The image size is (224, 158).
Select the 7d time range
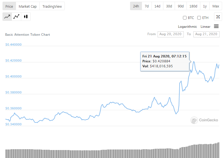point(147,6)
